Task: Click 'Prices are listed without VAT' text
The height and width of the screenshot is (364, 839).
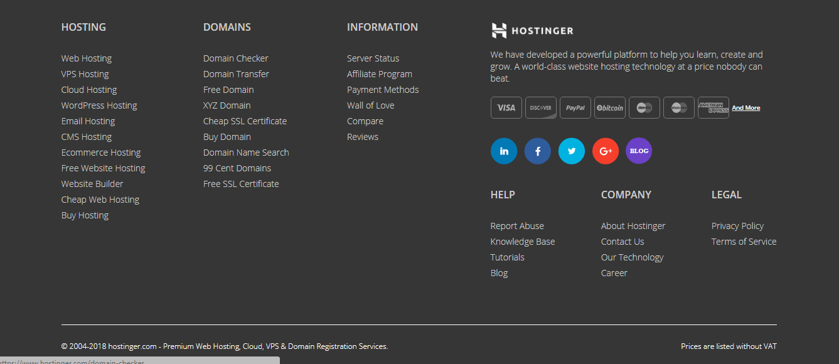Action: [x=729, y=346]
